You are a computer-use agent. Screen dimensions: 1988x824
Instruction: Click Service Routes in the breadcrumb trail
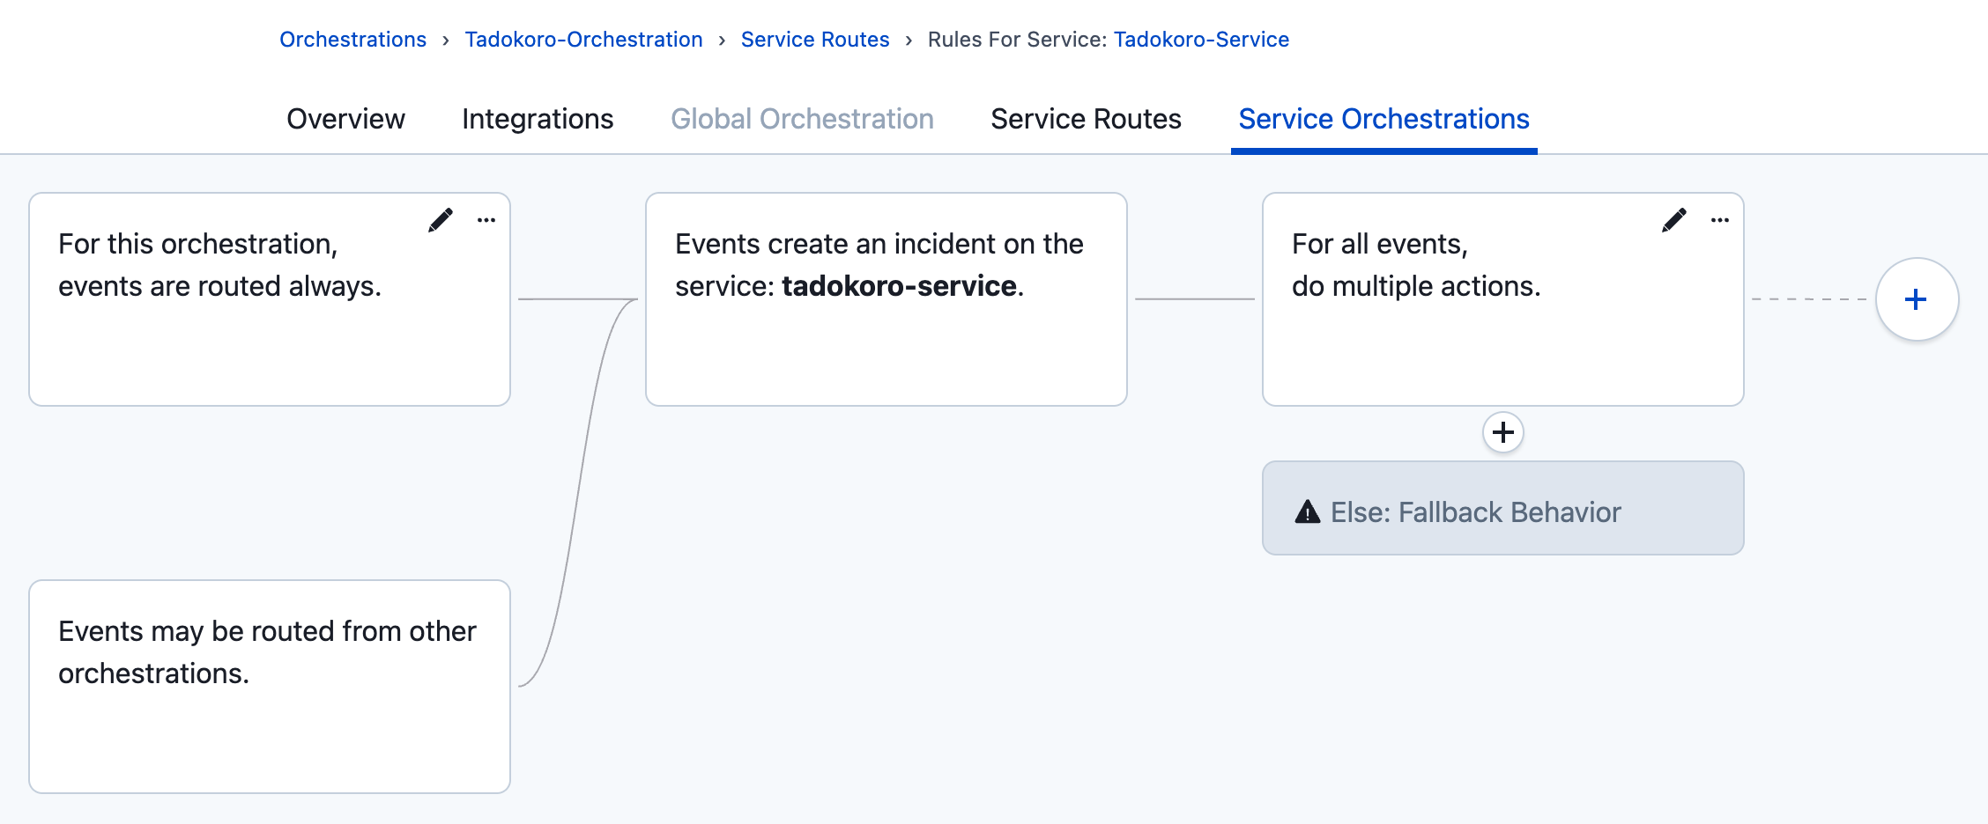[815, 39]
